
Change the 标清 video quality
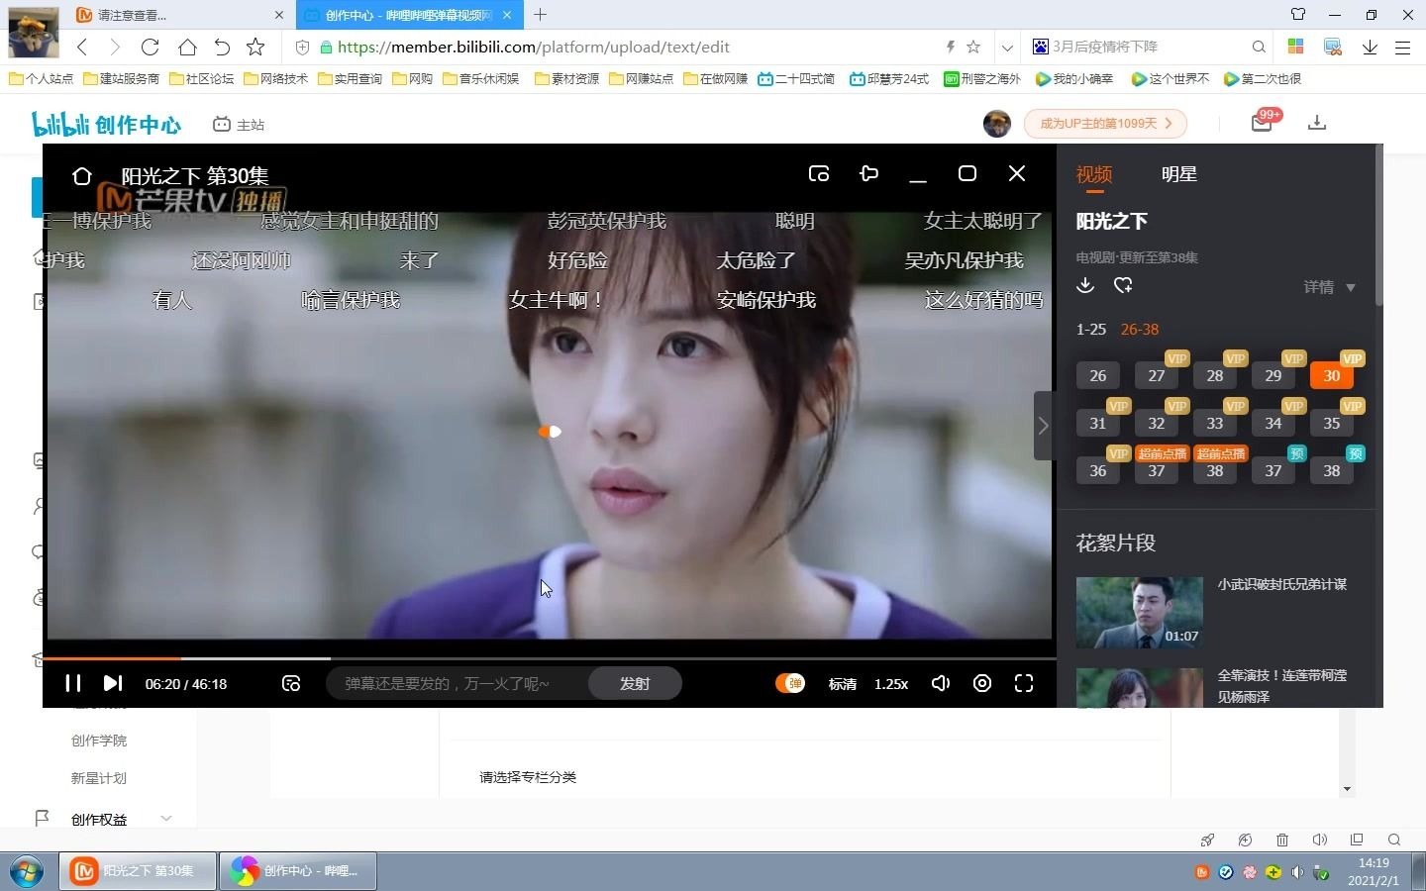click(x=843, y=684)
